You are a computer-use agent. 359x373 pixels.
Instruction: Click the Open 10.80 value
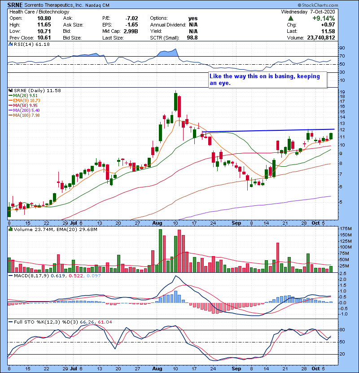click(x=44, y=18)
